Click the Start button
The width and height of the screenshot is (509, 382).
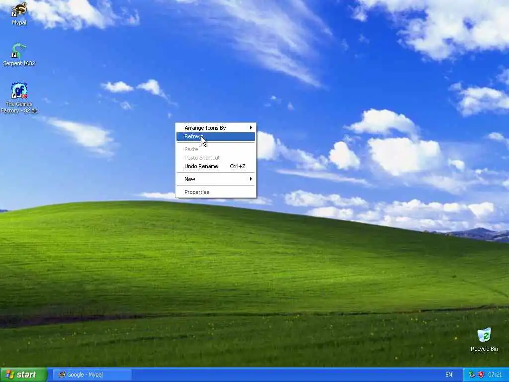[x=24, y=375]
